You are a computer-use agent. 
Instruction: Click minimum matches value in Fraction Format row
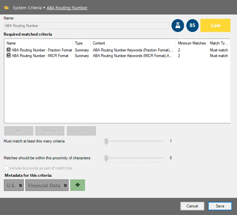click(179, 50)
